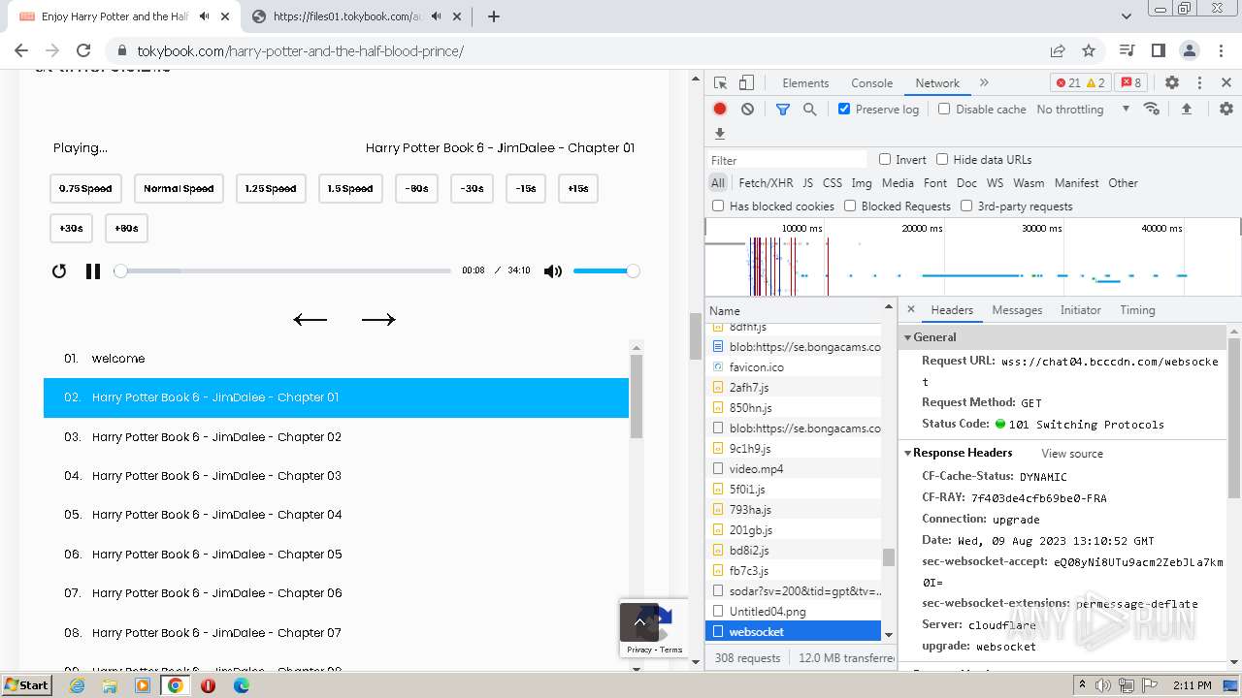Close the request details pane
The width and height of the screenshot is (1242, 698).
pos(911,310)
